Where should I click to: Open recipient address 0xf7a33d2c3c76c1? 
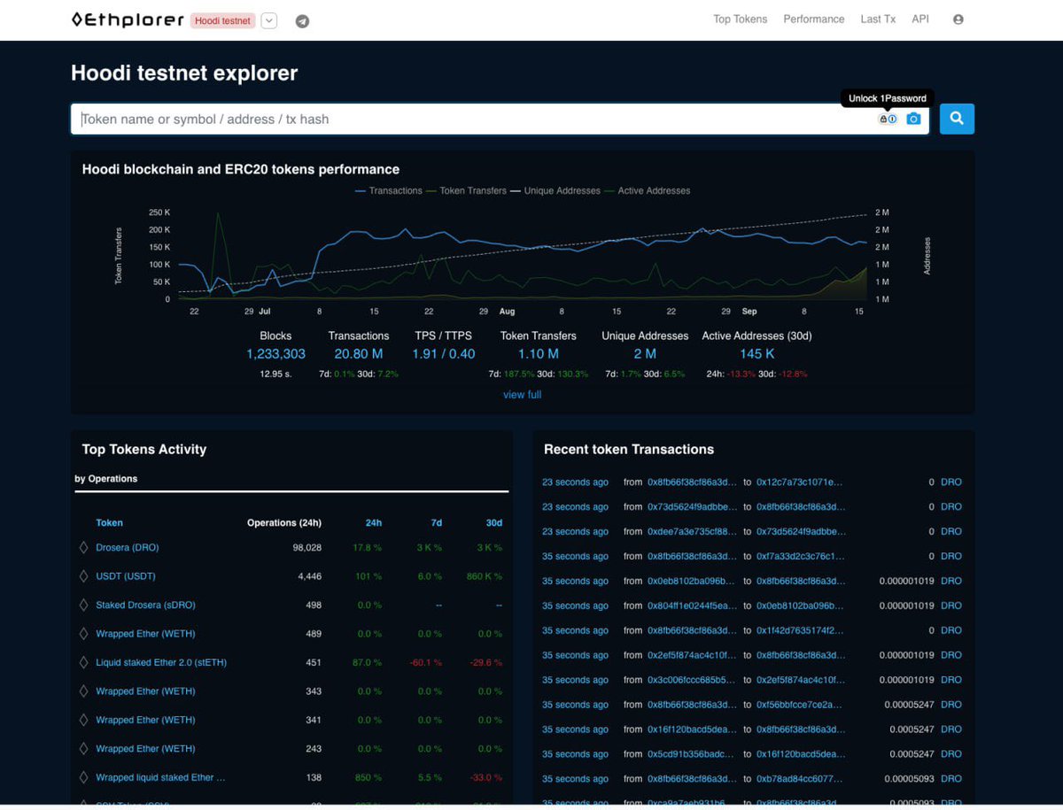point(801,557)
